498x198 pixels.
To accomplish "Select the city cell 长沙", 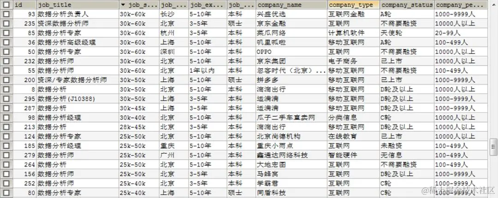I will coord(174,14).
